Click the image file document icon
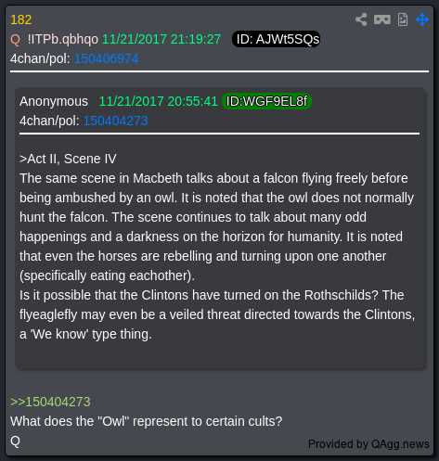The image size is (439, 461). (403, 19)
